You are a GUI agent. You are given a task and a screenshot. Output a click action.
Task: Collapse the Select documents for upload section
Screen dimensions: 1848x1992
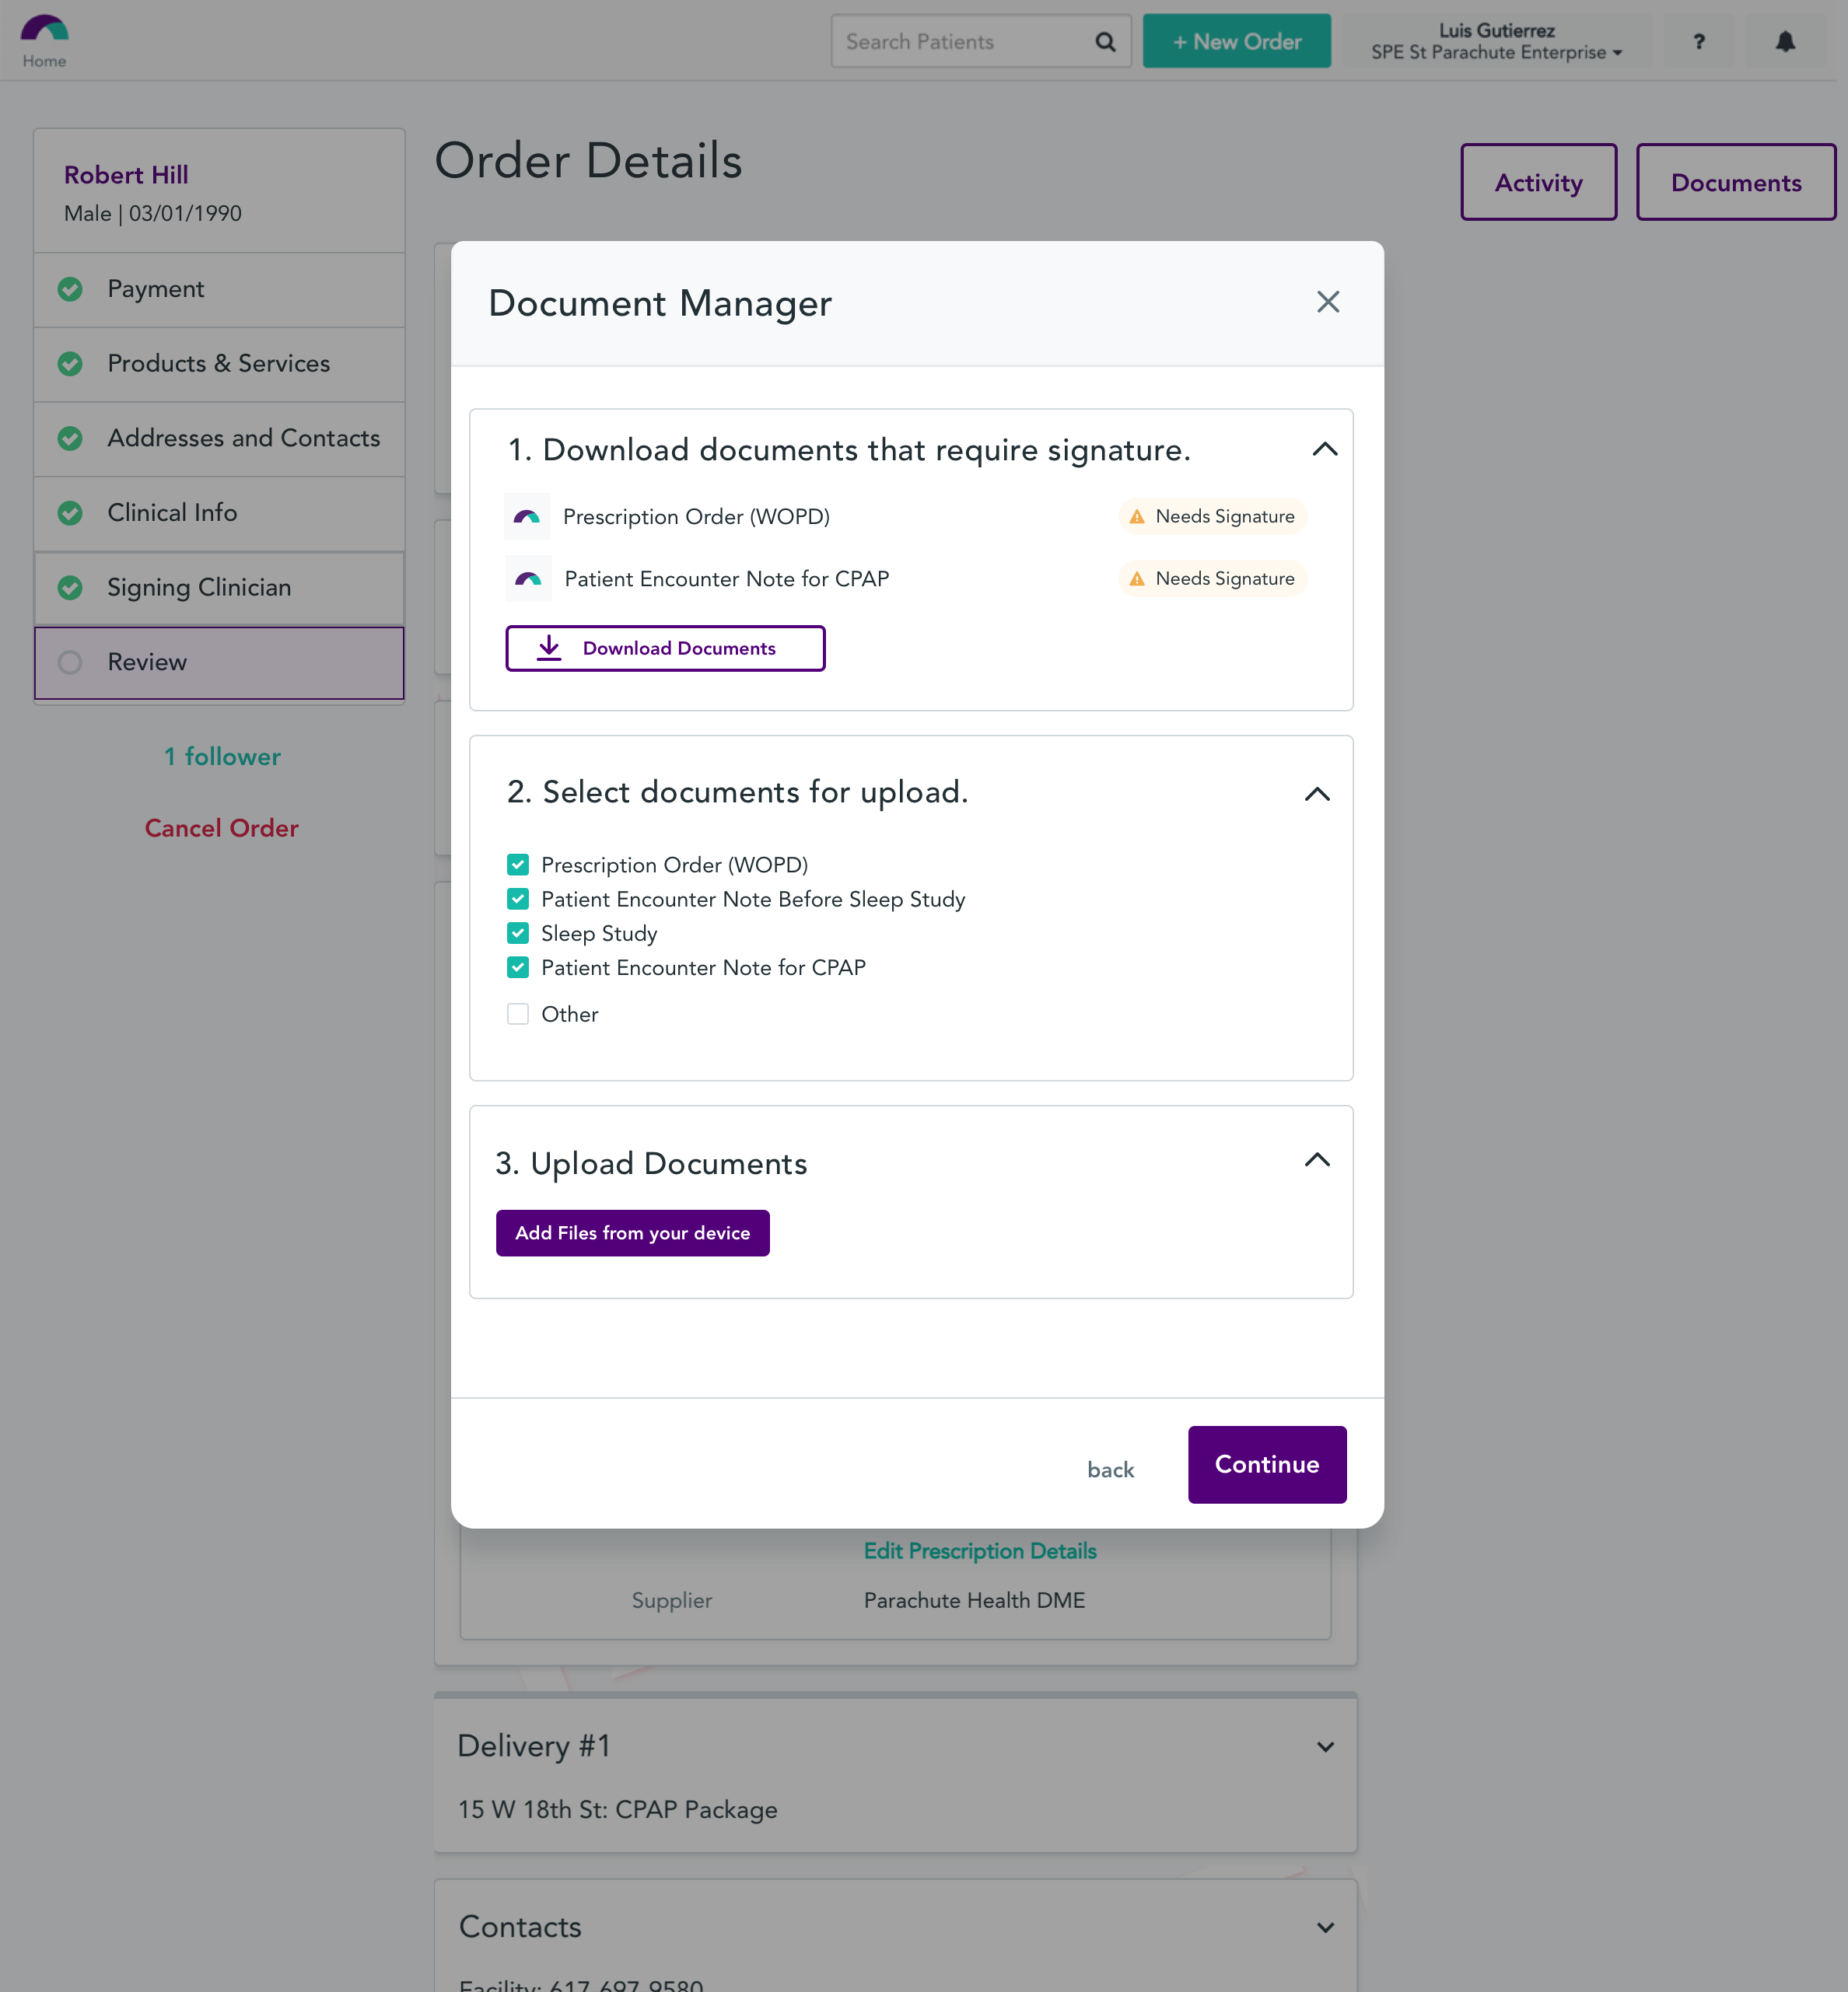click(1318, 794)
